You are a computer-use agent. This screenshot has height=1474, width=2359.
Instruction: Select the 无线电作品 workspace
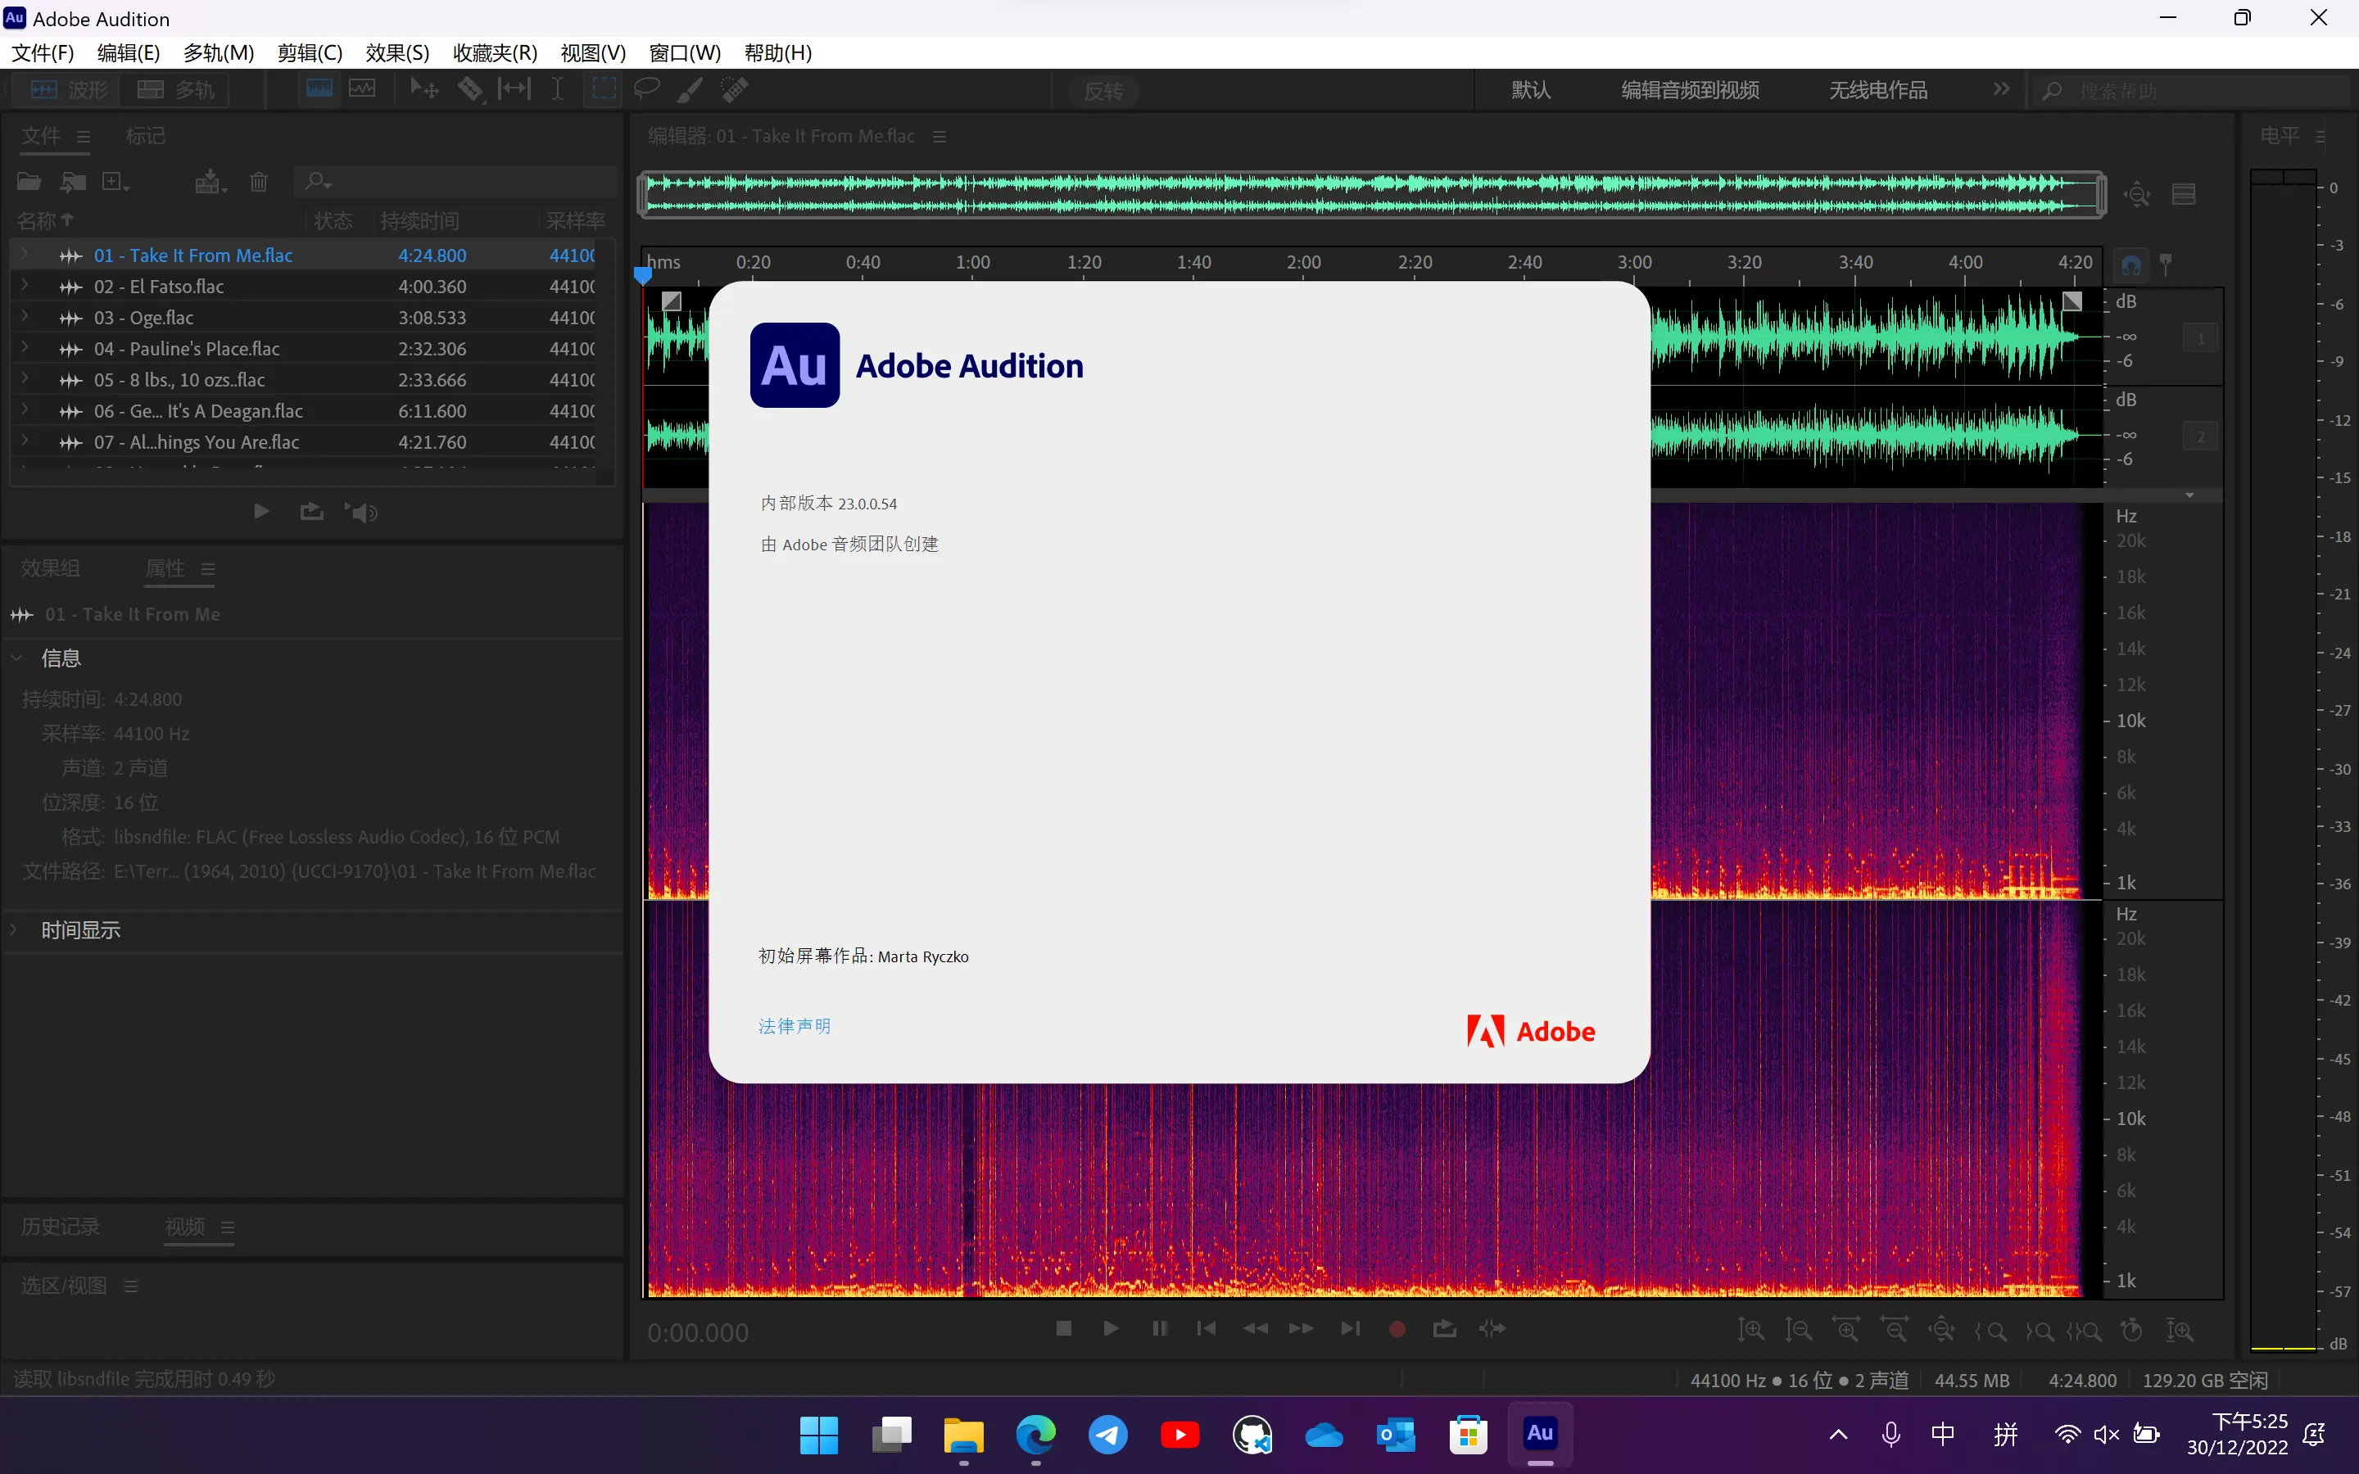tap(1877, 90)
